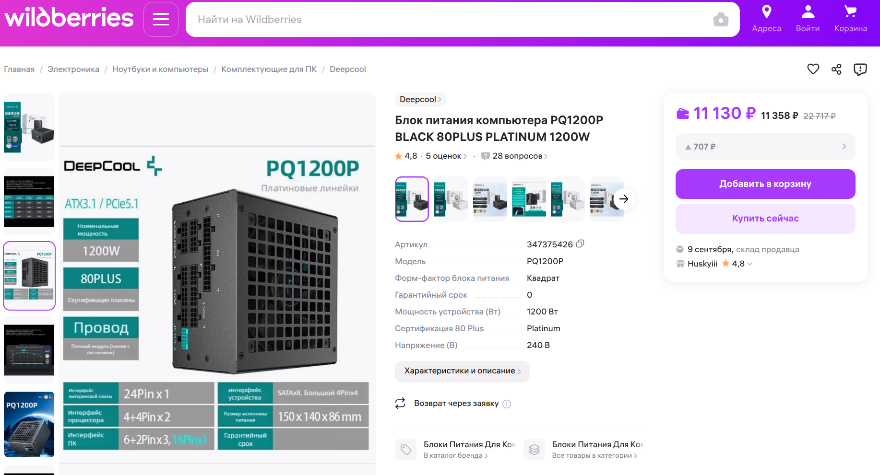Image resolution: width=880 pixels, height=475 pixels.
Task: Click the 11 130 ₽ wallet price
Action: tap(725, 113)
